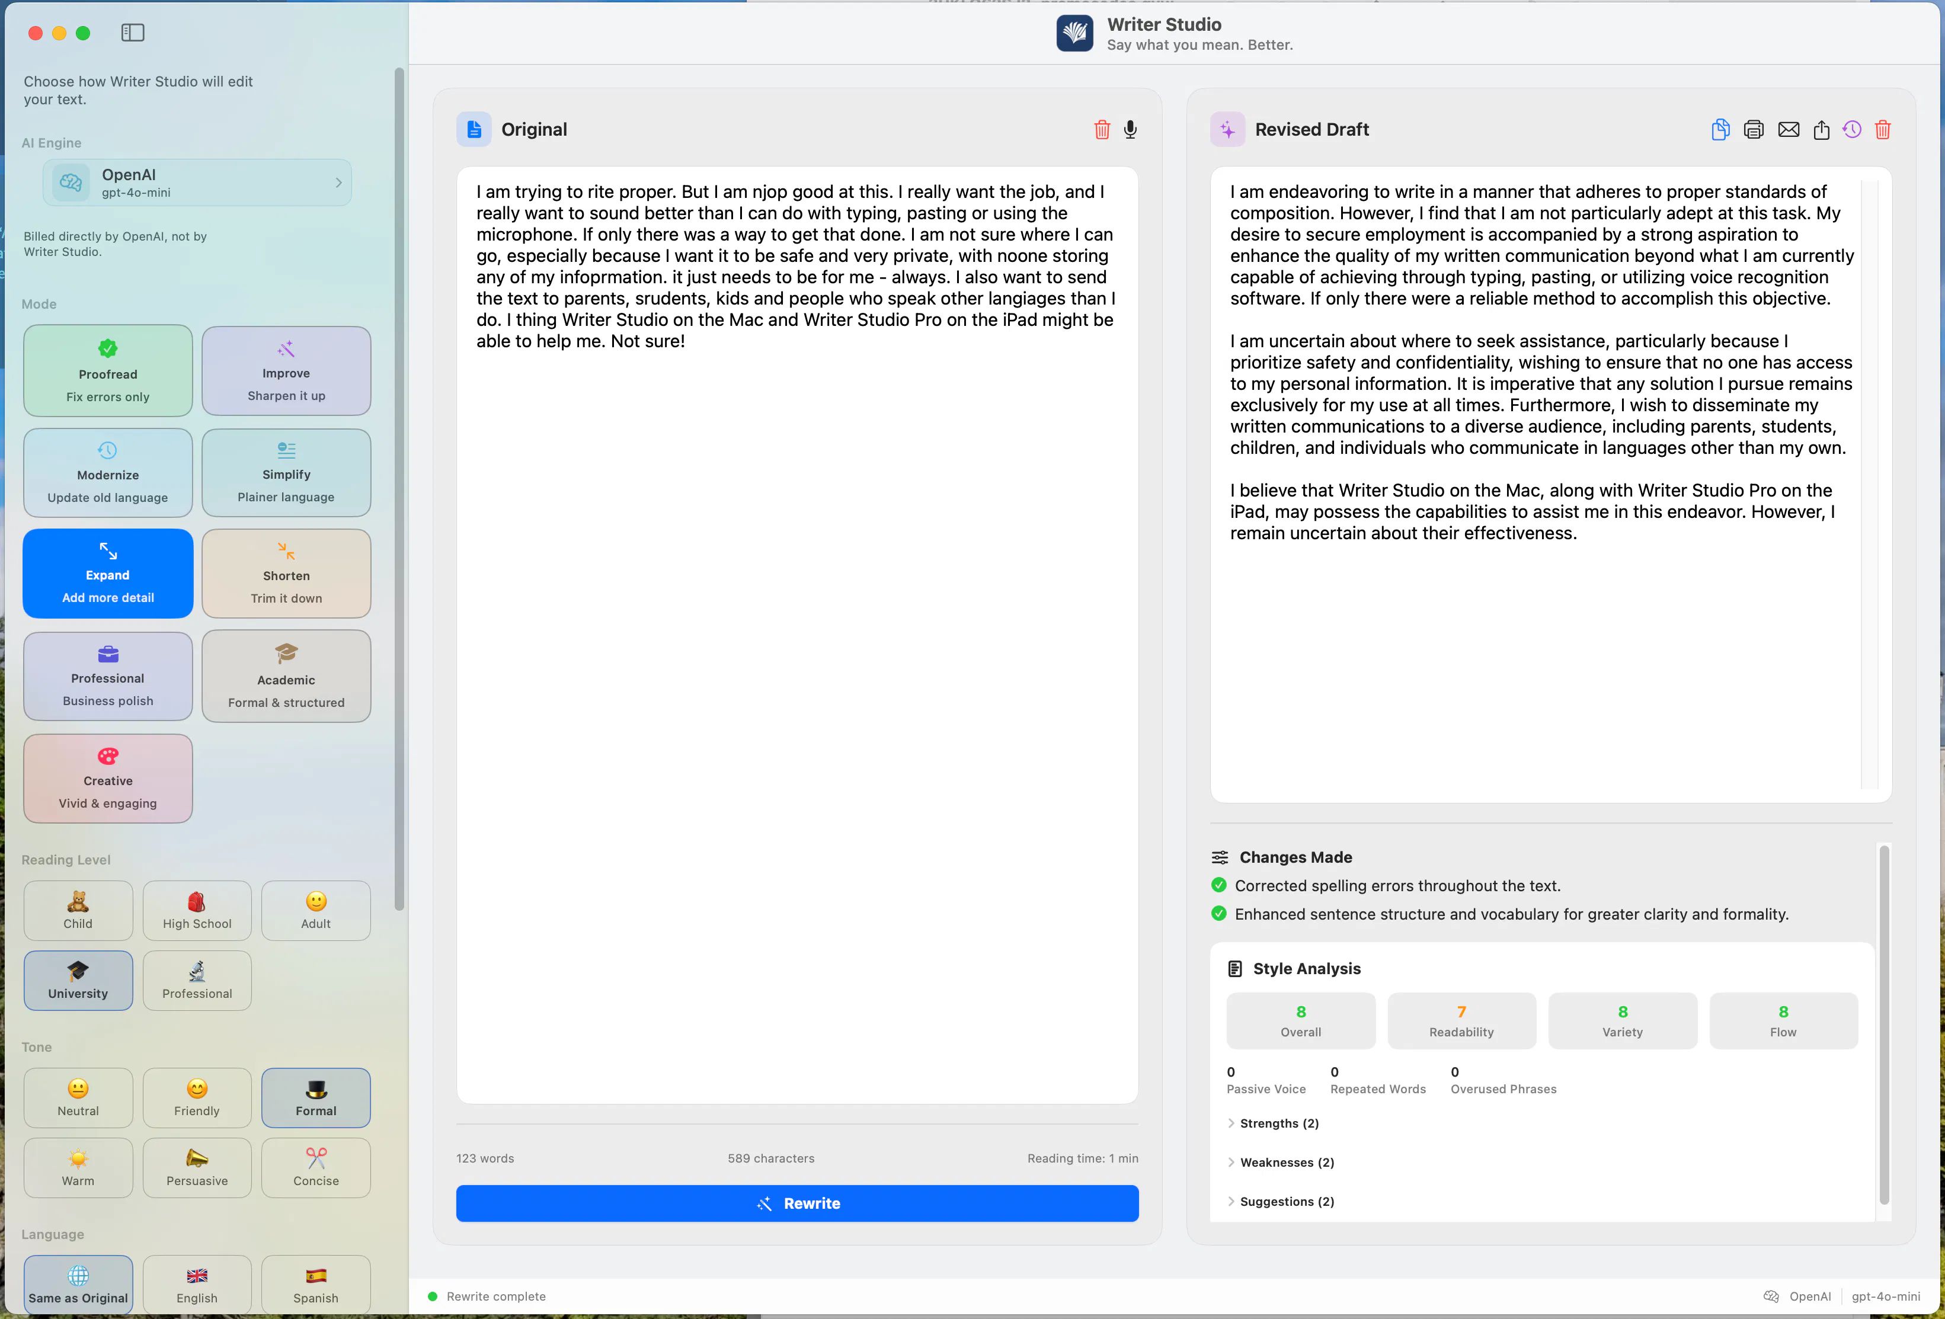Select the Creative mode
Viewport: 1945px width, 1319px height.
click(x=108, y=779)
